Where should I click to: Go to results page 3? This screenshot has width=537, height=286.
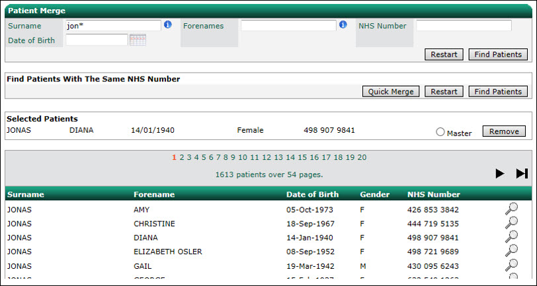coord(189,157)
